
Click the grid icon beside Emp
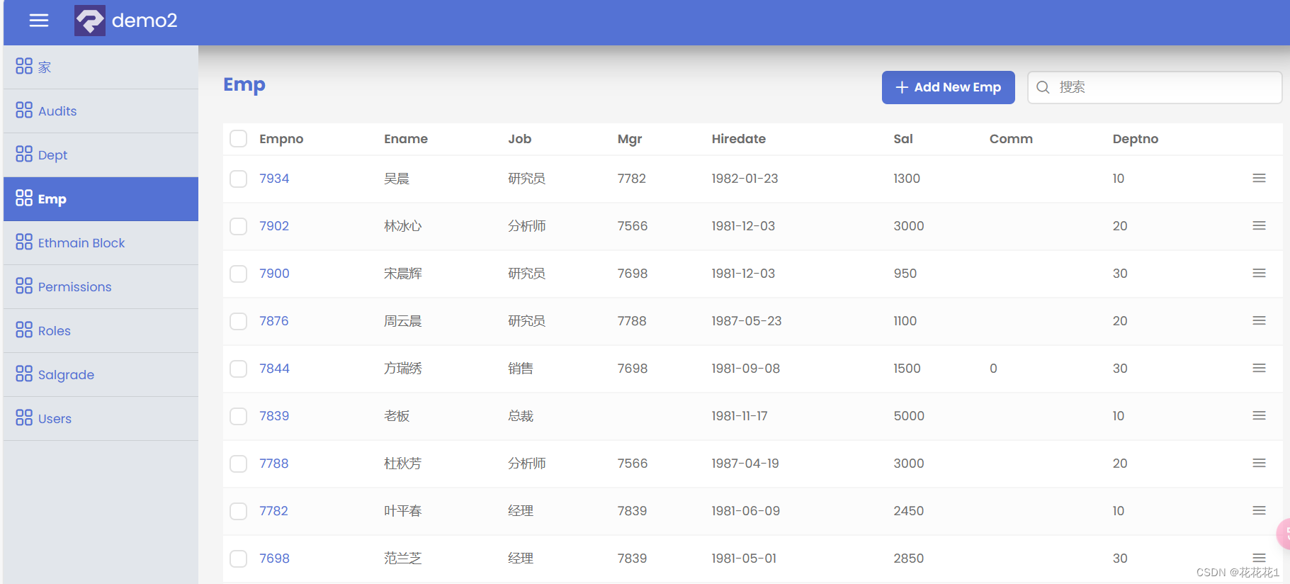(24, 198)
